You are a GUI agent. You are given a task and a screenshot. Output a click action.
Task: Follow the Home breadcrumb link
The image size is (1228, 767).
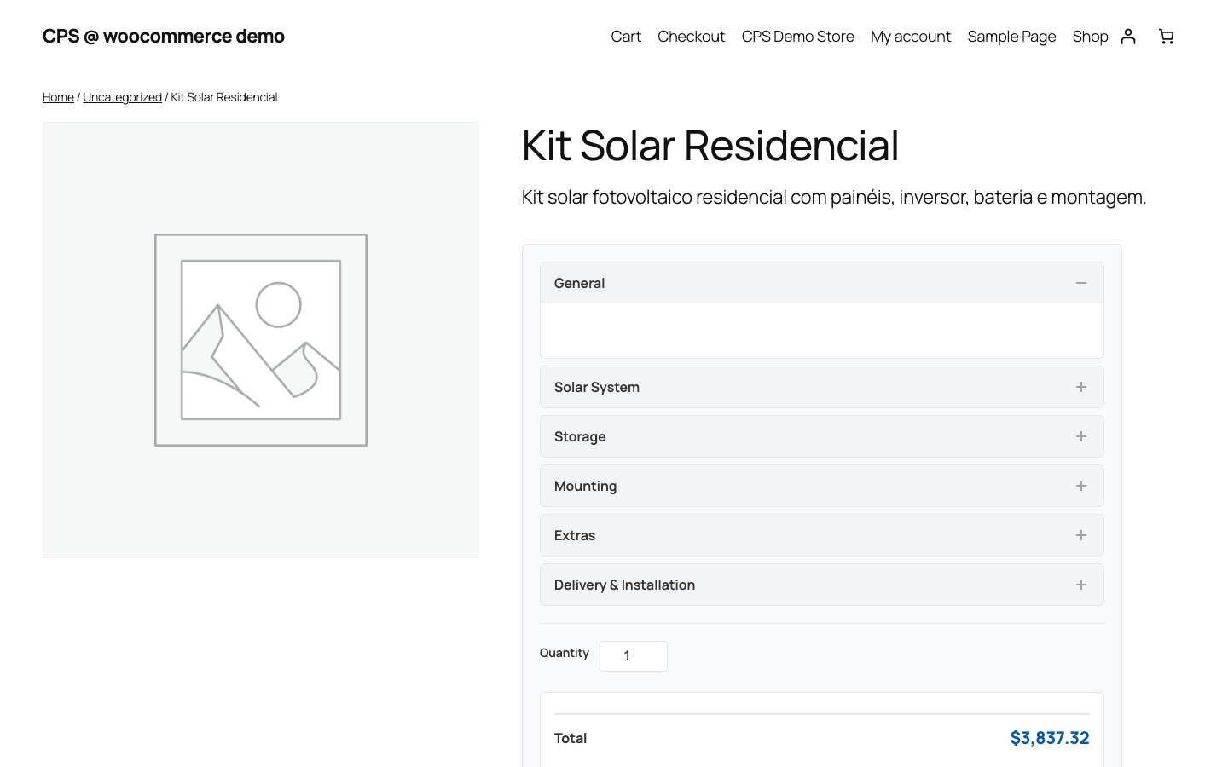tap(58, 96)
